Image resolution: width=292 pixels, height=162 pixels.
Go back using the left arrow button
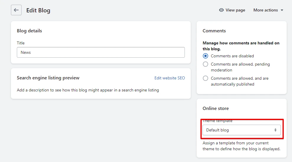point(16,10)
